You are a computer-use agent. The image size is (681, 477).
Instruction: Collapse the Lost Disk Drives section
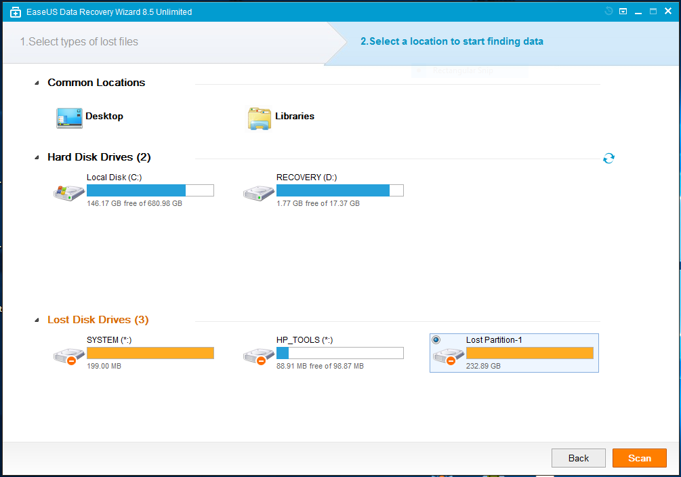point(37,320)
